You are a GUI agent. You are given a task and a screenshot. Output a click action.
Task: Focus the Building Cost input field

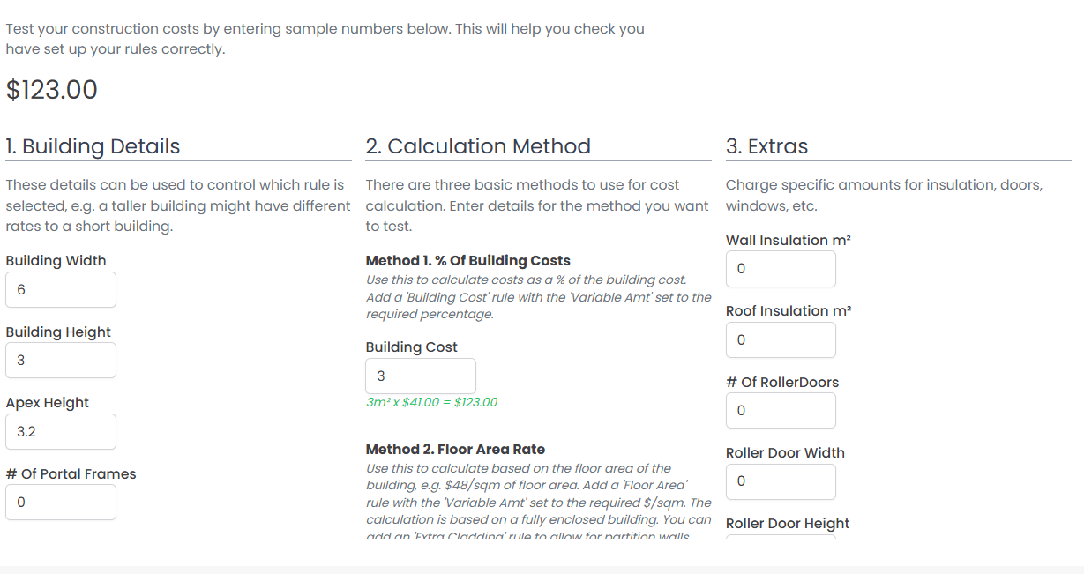click(421, 376)
